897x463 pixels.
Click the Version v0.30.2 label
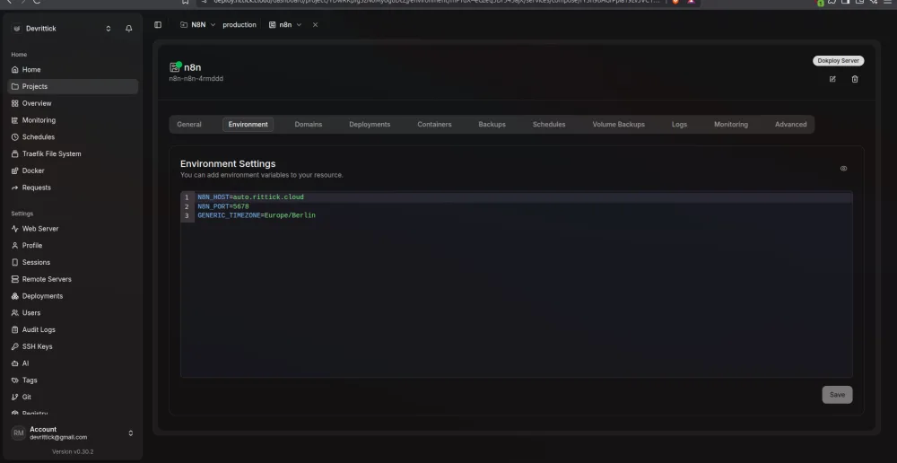point(73,452)
